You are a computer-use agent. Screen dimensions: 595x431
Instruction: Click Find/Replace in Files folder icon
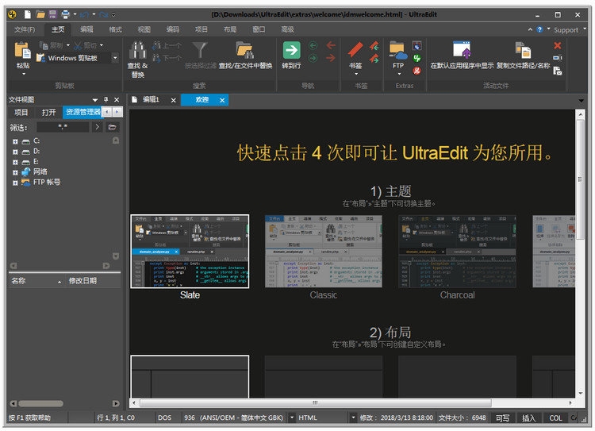click(244, 52)
